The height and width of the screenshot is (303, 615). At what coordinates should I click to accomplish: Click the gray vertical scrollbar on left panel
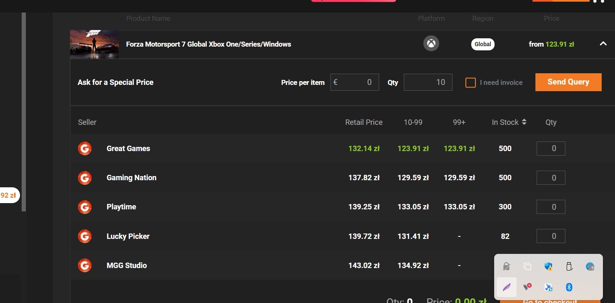(24, 112)
